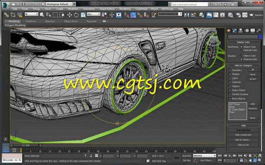Open the Modifiers menu
Image resolution: width=265 pixels, height=165 pixels.
pyautogui.click(x=73, y=9)
